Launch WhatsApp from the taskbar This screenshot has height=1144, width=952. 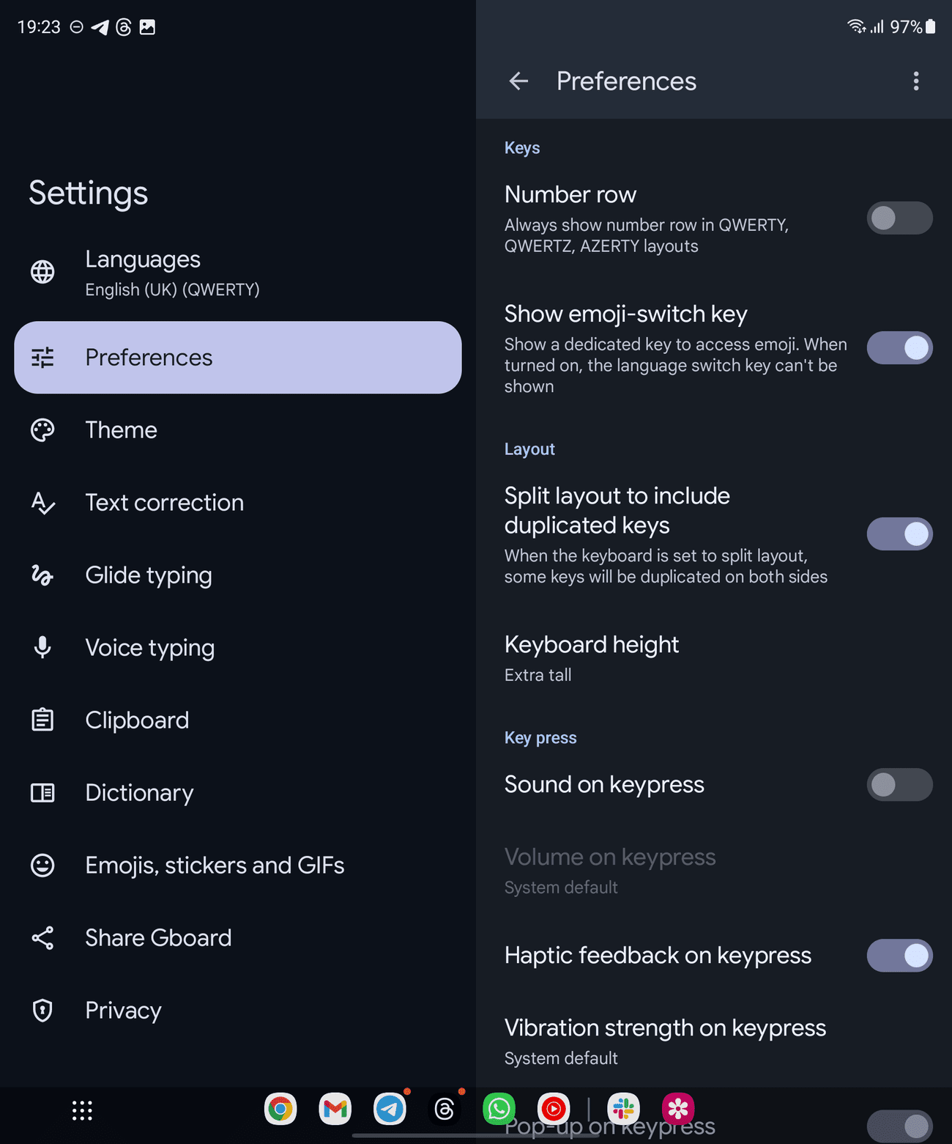(499, 1109)
